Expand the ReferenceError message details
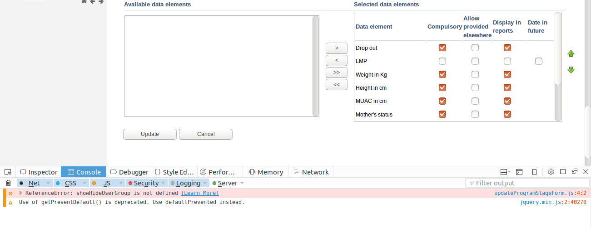Screen dimensions: 591x228 coord(20,193)
